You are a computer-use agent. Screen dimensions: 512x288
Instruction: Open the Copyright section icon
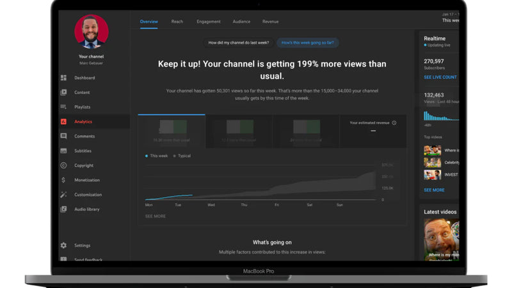[x=63, y=166]
